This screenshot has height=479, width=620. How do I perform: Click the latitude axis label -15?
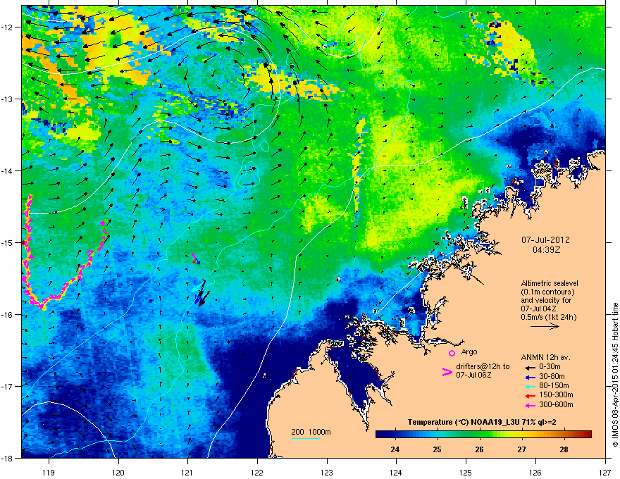click(x=8, y=242)
